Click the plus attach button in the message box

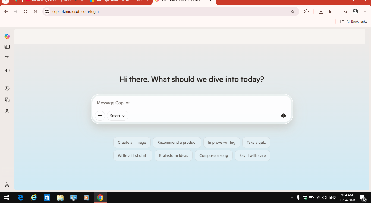pyautogui.click(x=100, y=116)
